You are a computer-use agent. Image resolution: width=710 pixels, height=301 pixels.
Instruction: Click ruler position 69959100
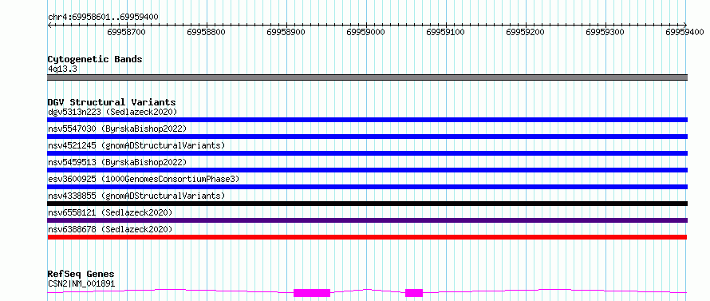[x=446, y=32]
